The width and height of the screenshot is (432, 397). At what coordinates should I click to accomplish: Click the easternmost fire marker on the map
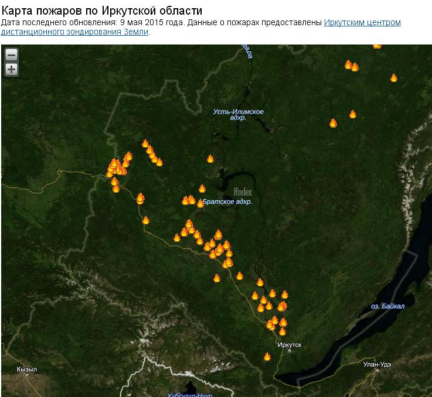point(394,78)
